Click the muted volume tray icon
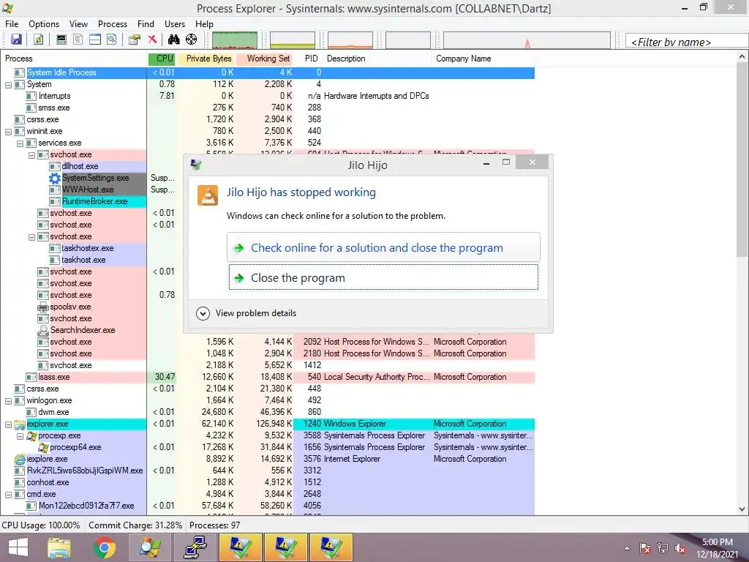The width and height of the screenshot is (749, 562). pyautogui.click(x=680, y=548)
